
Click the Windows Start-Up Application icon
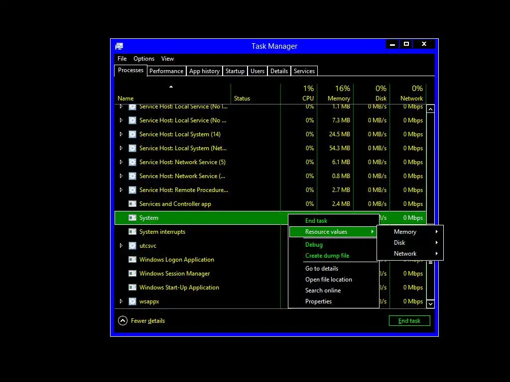(132, 287)
